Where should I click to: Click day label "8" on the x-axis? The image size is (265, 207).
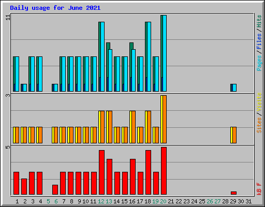pyautogui.click(x=71, y=201)
